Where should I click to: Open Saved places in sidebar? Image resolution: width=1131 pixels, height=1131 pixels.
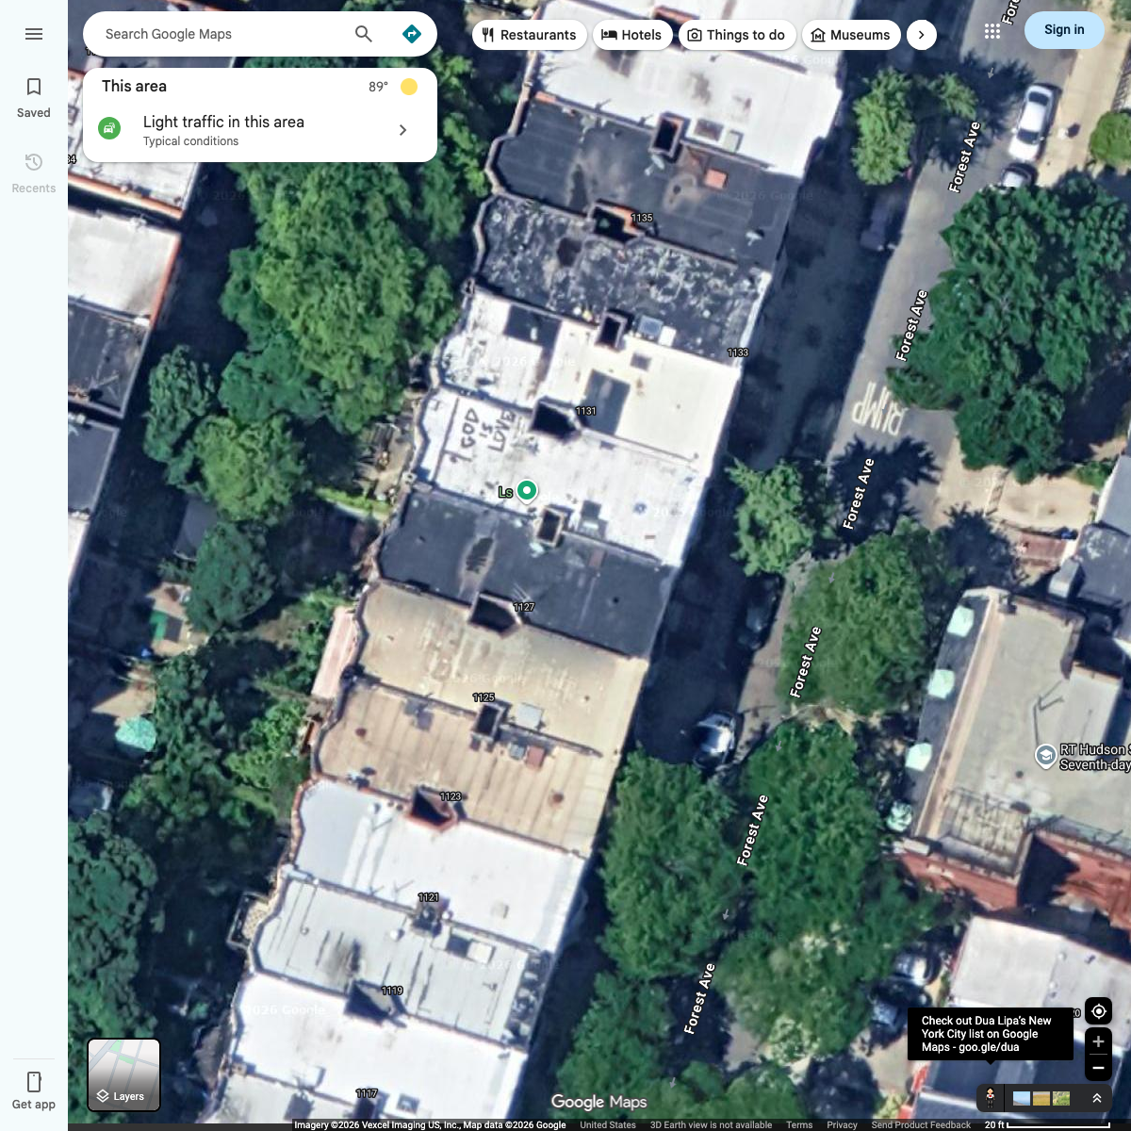coord(34,98)
